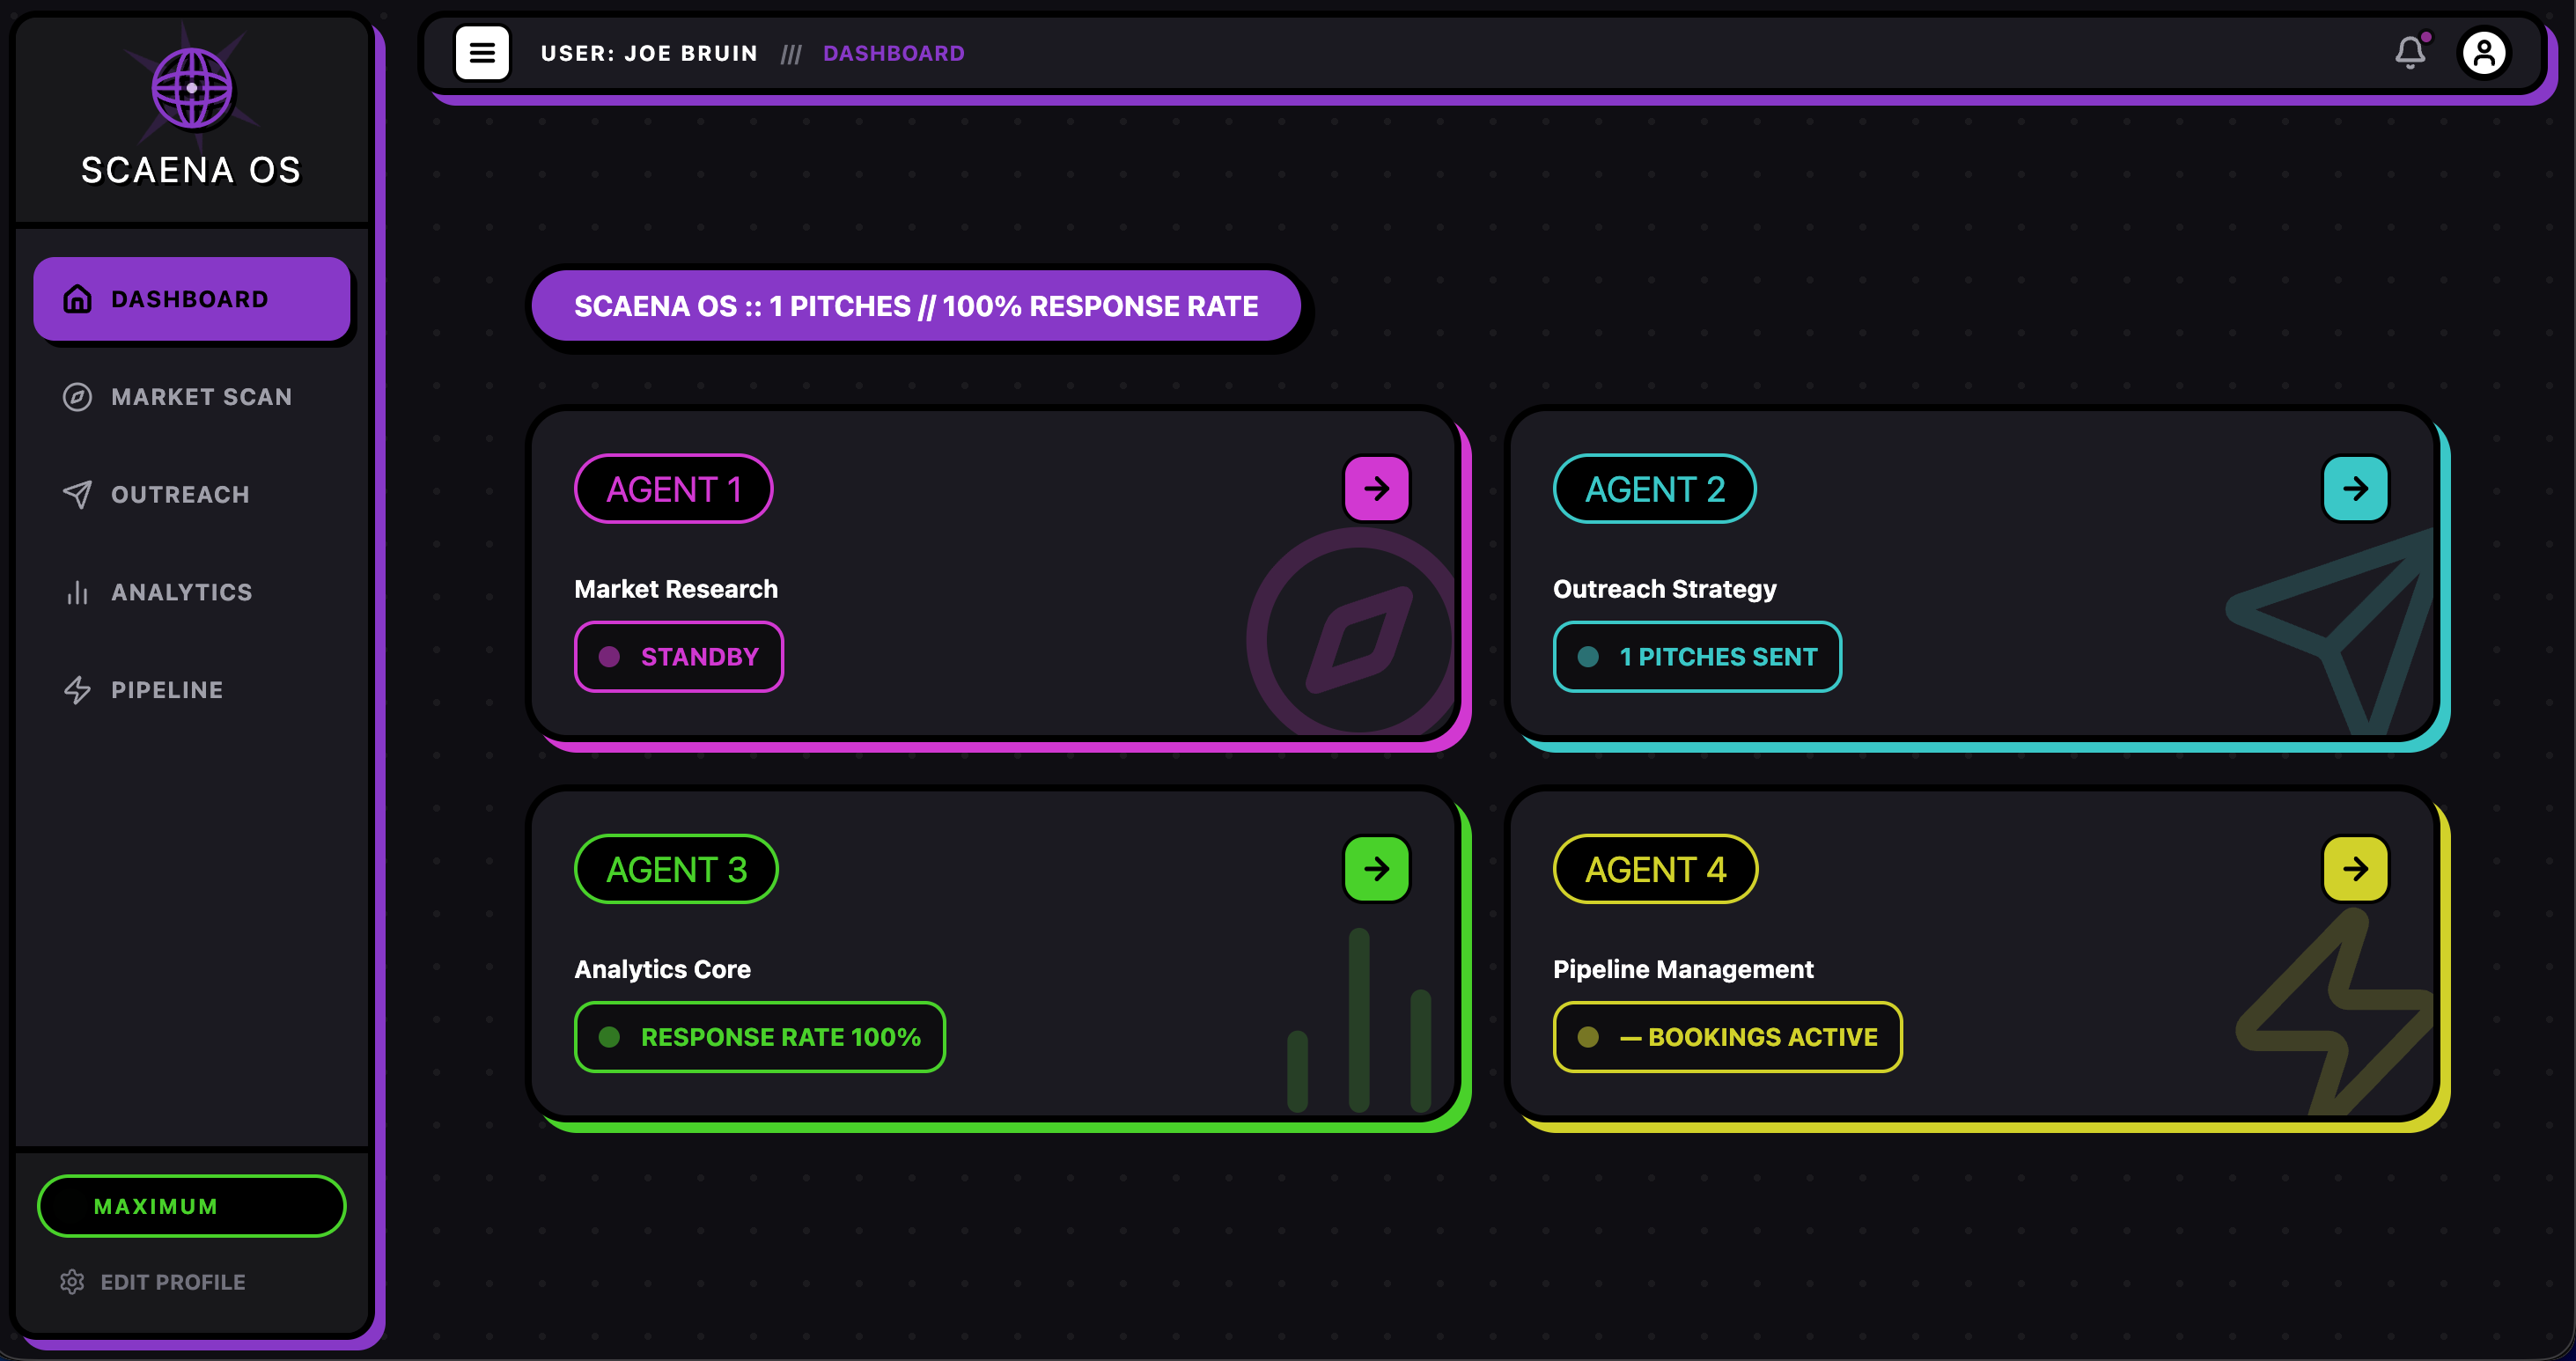
Task: Open Agent 3 with green arrow
Action: [1376, 869]
